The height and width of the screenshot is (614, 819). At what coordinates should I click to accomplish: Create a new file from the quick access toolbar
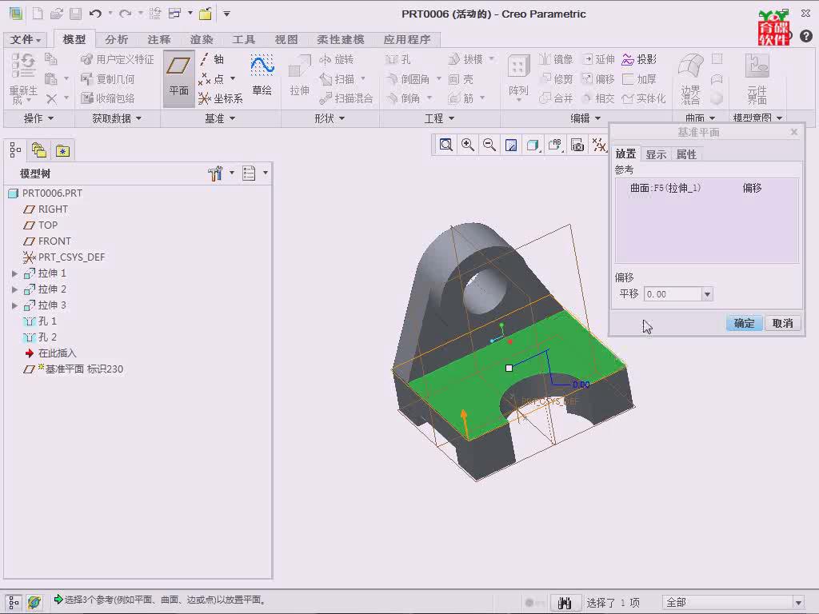(37, 14)
